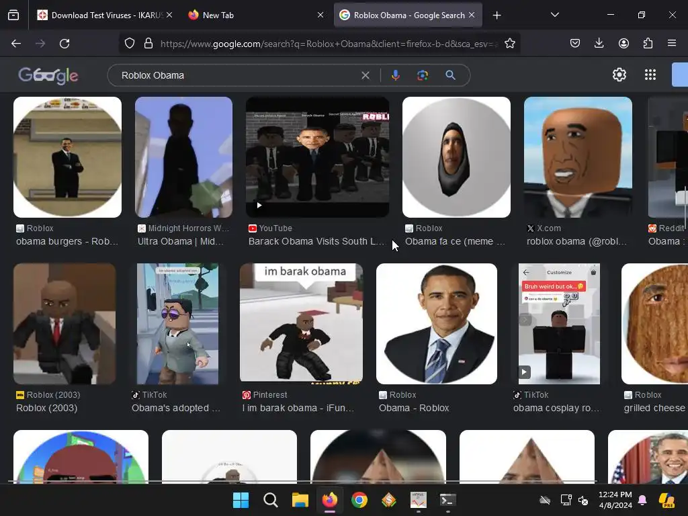Screen dimensions: 688x516
Task: Click the Google logo
Action: click(x=48, y=75)
